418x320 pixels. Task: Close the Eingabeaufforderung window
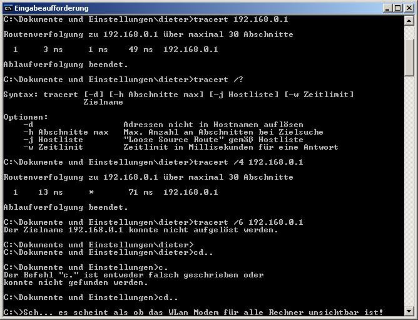pyautogui.click(x=409, y=8)
